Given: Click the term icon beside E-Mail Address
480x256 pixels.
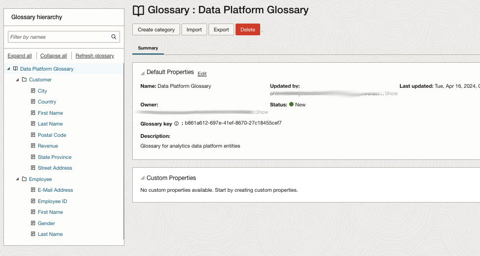Looking at the screenshot, I should click(33, 190).
